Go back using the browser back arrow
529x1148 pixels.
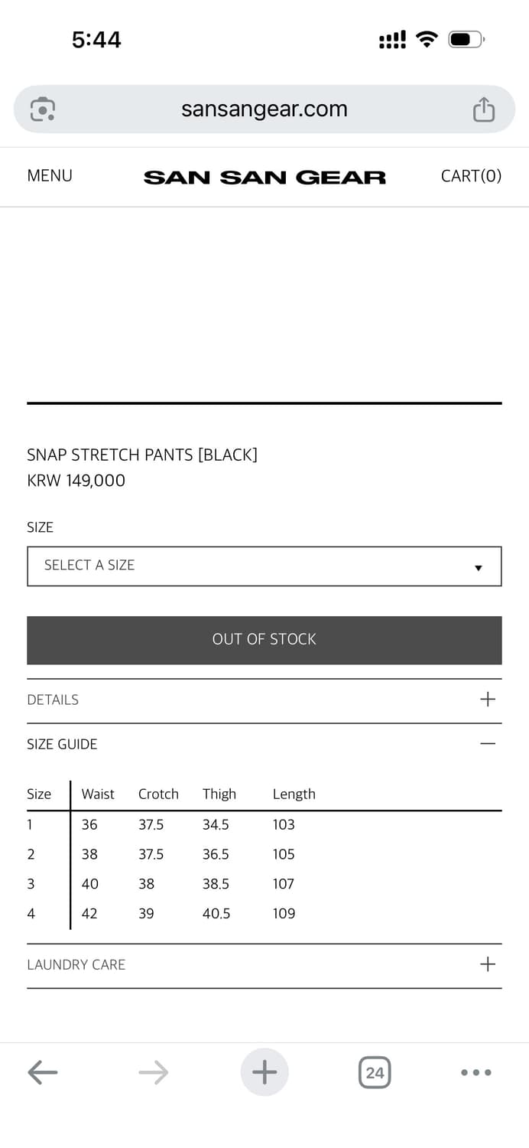click(43, 1072)
